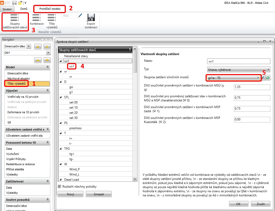This screenshot has width=275, height=211.
Task: Open gr1a - TS road bridge dropdown
Action: point(233,78)
